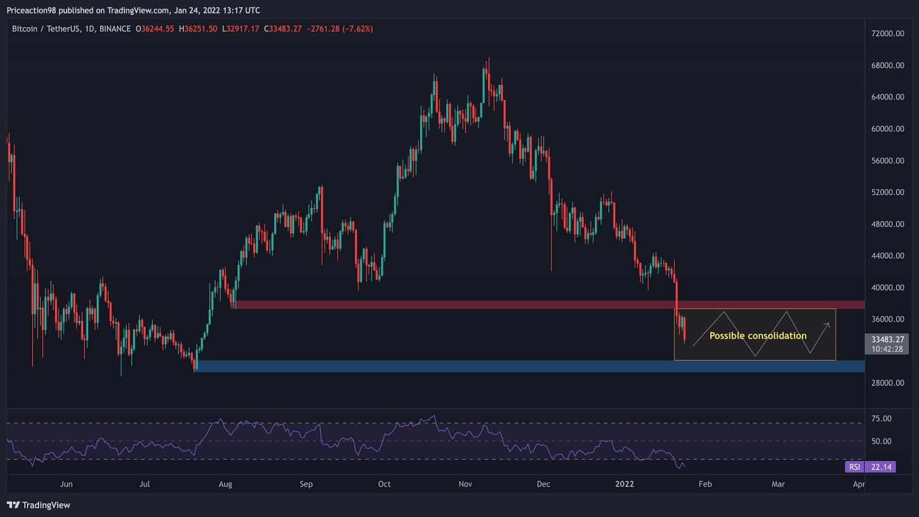
Task: Click the 40000.00 price axis label
Action: [x=888, y=287]
